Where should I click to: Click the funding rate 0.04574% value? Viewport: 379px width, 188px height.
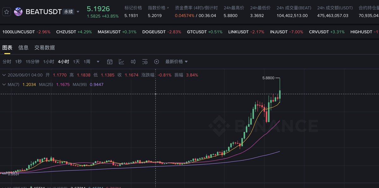[185, 15]
